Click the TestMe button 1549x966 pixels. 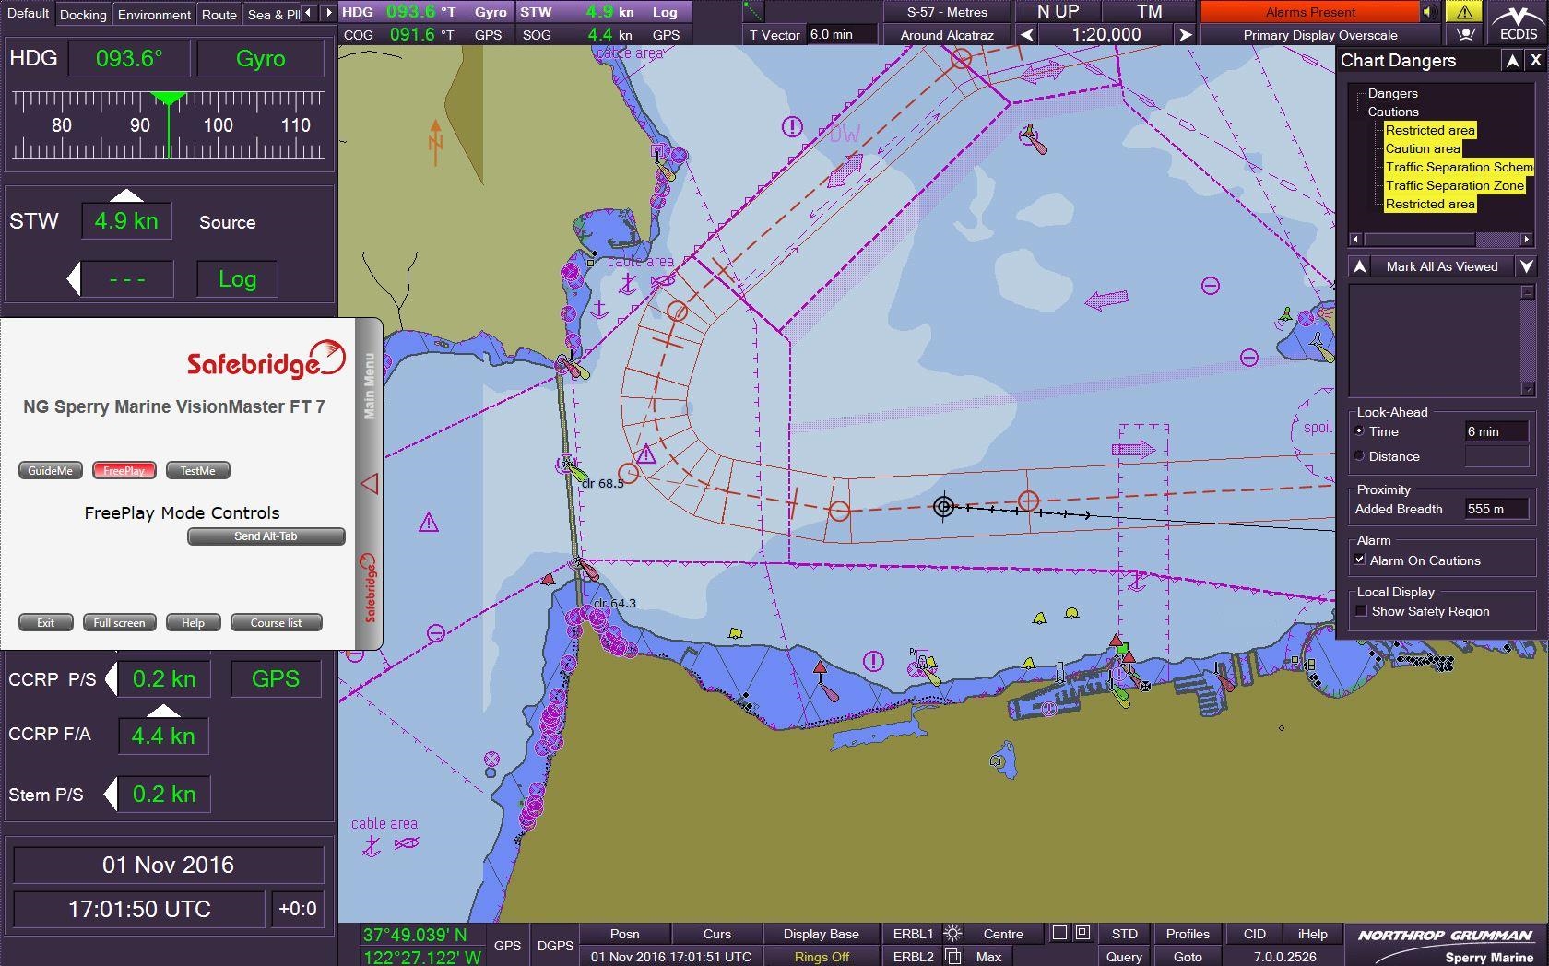pos(197,470)
